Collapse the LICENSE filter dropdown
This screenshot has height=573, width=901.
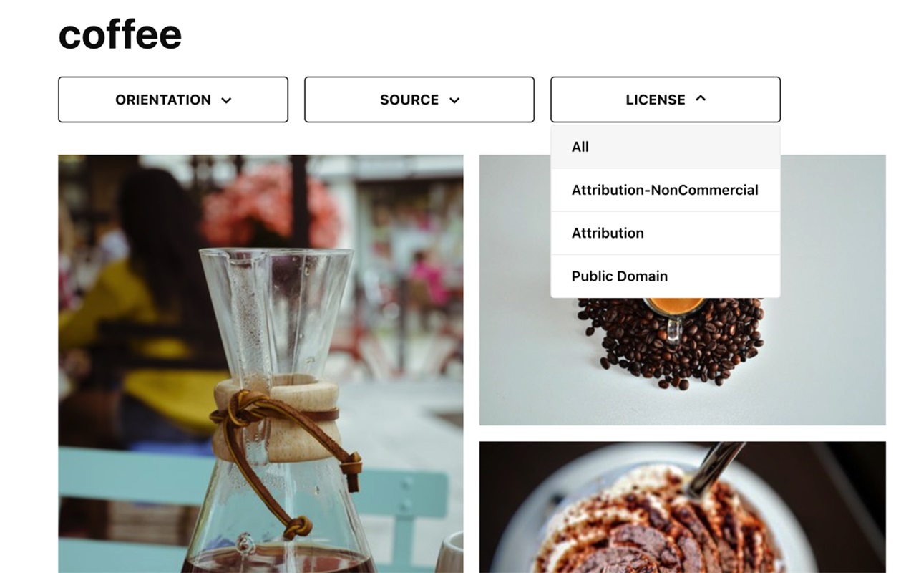click(x=666, y=100)
